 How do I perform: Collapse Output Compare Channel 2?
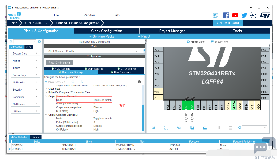coord(46,115)
